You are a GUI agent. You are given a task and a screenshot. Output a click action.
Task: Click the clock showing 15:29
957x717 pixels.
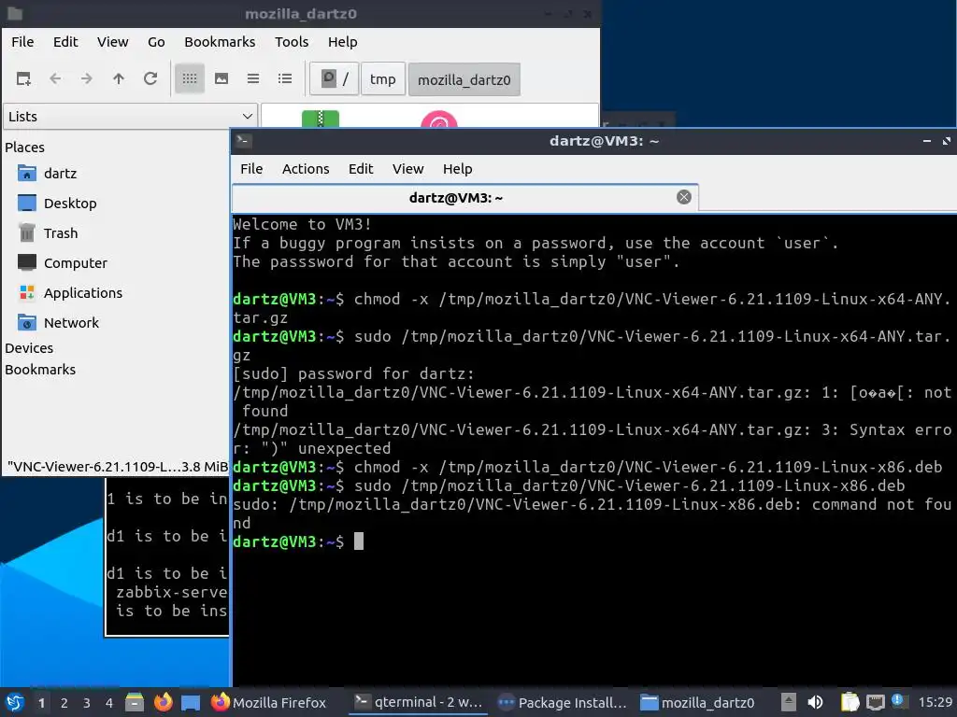(x=935, y=703)
